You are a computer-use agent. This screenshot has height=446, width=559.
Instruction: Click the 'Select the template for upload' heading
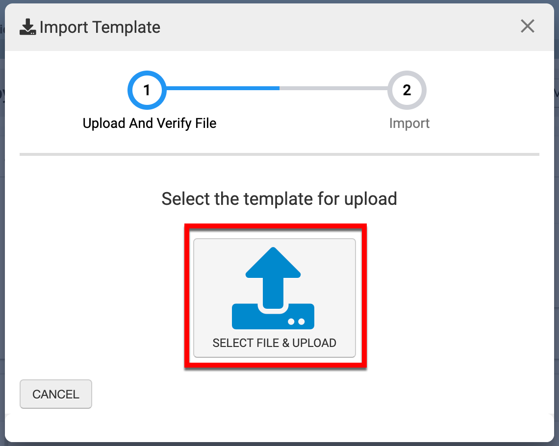coord(279,199)
